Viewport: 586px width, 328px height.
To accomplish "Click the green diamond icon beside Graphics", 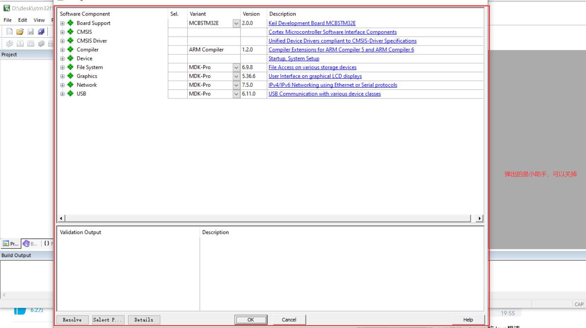I will tap(70, 76).
